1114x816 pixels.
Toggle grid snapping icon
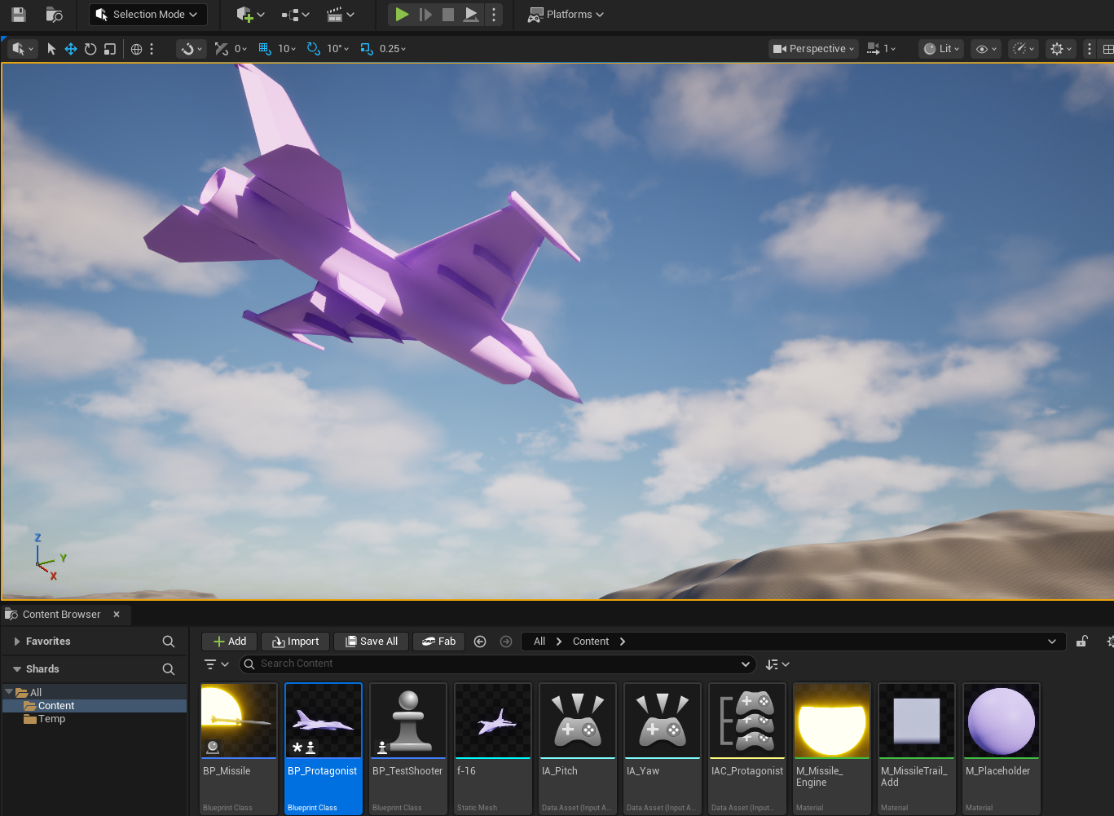265,49
